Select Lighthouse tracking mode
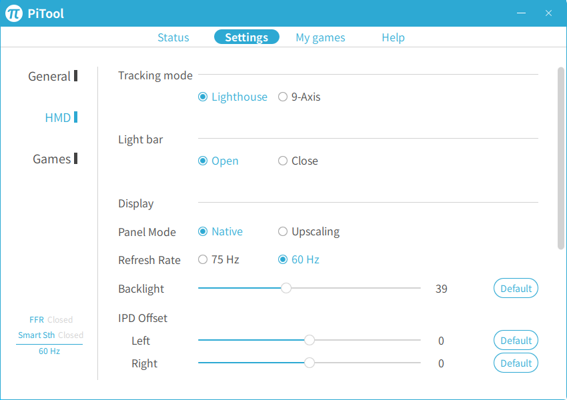 (233, 97)
